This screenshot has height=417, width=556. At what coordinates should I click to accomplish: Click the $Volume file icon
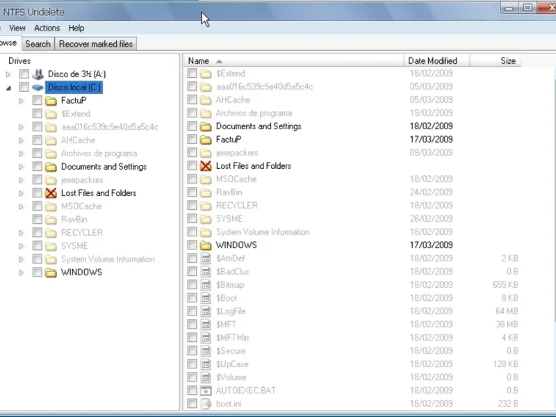(x=206, y=377)
